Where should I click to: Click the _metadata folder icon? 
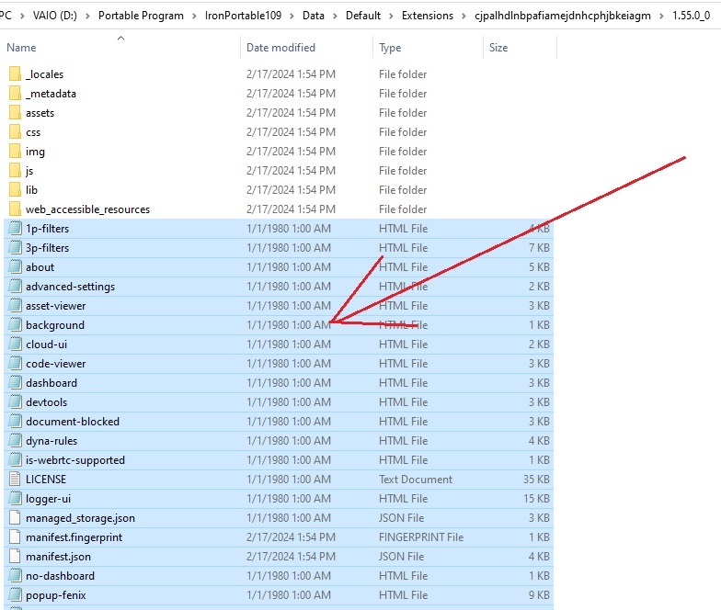15,94
